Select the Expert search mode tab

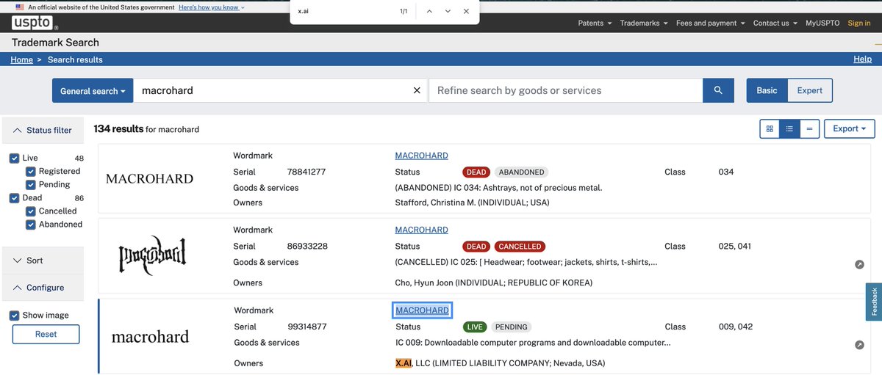(x=810, y=90)
